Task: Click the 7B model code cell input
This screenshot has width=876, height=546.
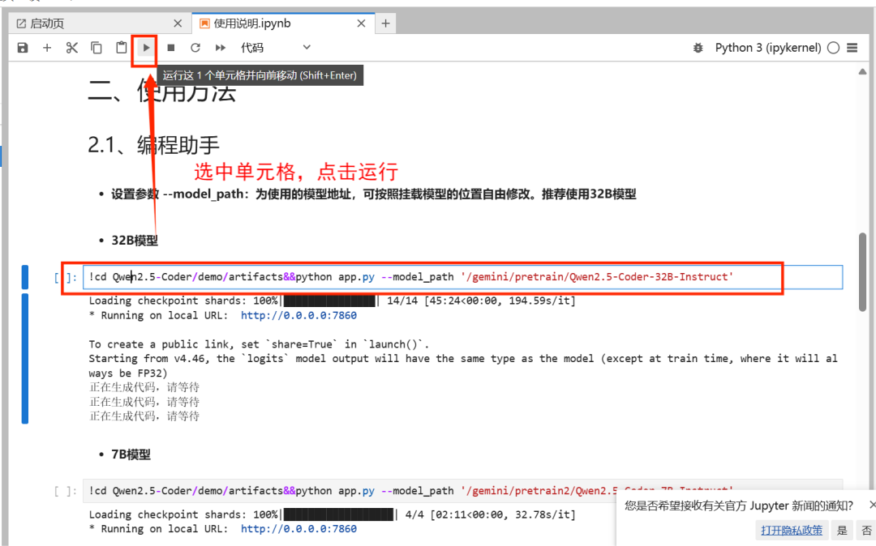Action: [x=462, y=491]
